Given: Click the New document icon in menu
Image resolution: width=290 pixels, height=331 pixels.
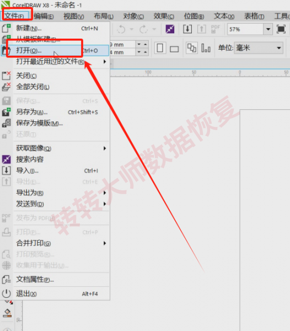Looking at the screenshot, I should pyautogui.click(x=6, y=28).
